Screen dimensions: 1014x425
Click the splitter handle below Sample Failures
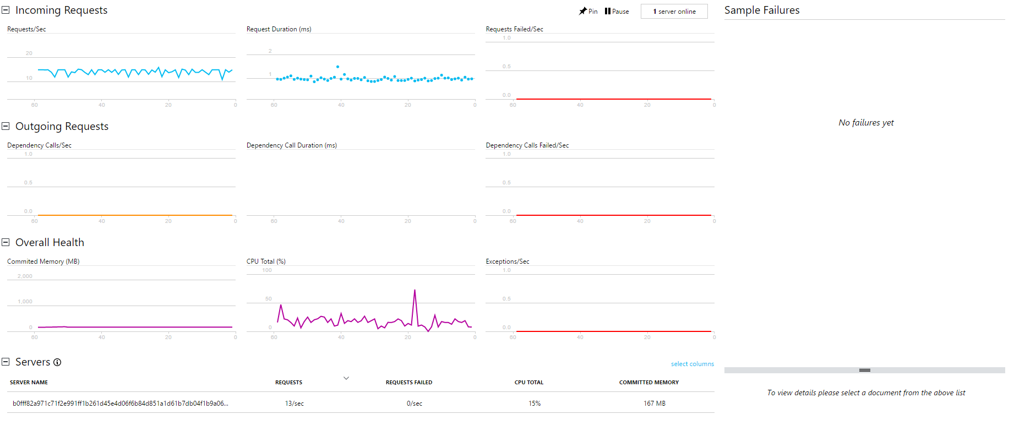point(864,370)
